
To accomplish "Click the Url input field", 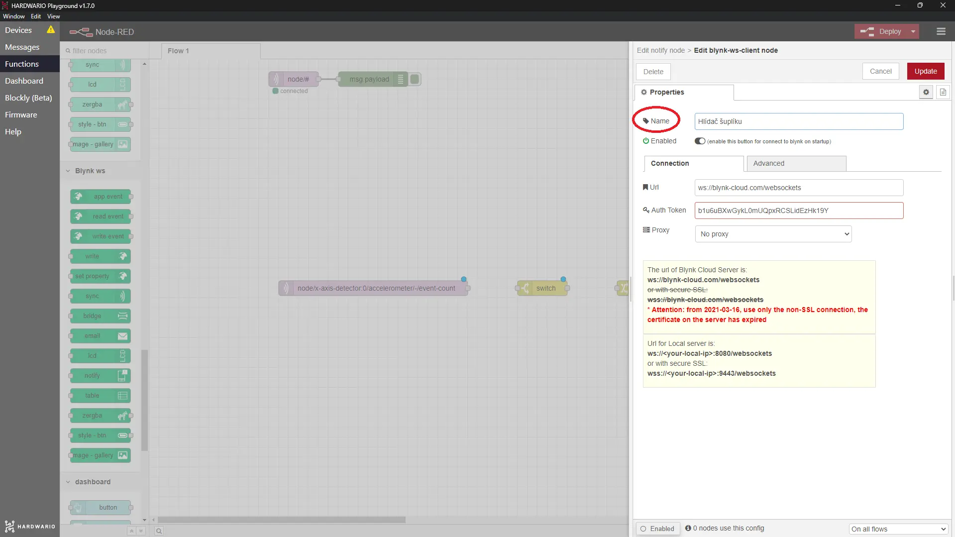I will click(x=799, y=188).
